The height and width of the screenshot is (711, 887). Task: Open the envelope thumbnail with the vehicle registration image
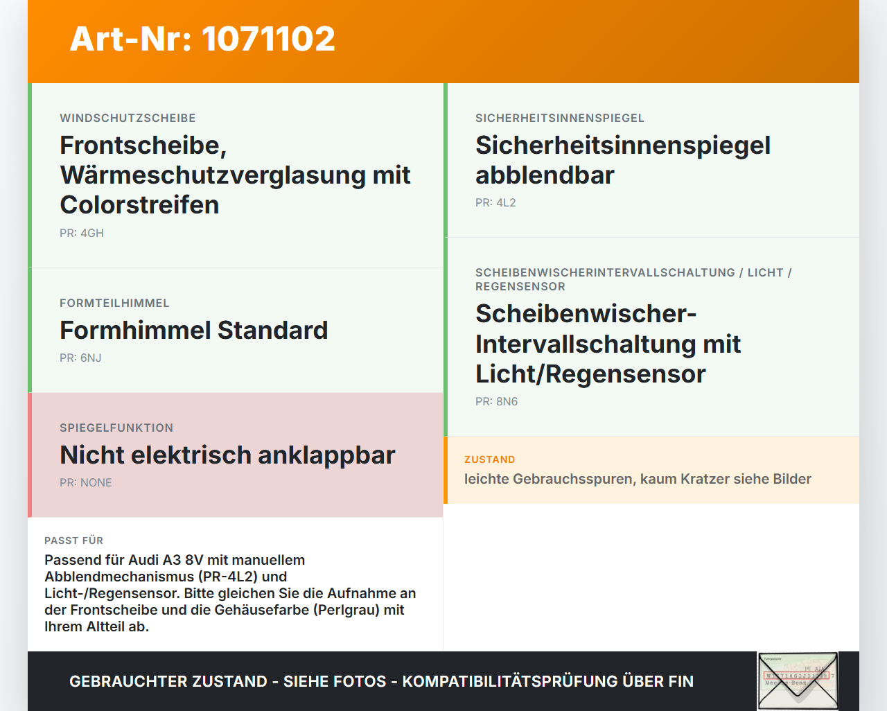[798, 681]
